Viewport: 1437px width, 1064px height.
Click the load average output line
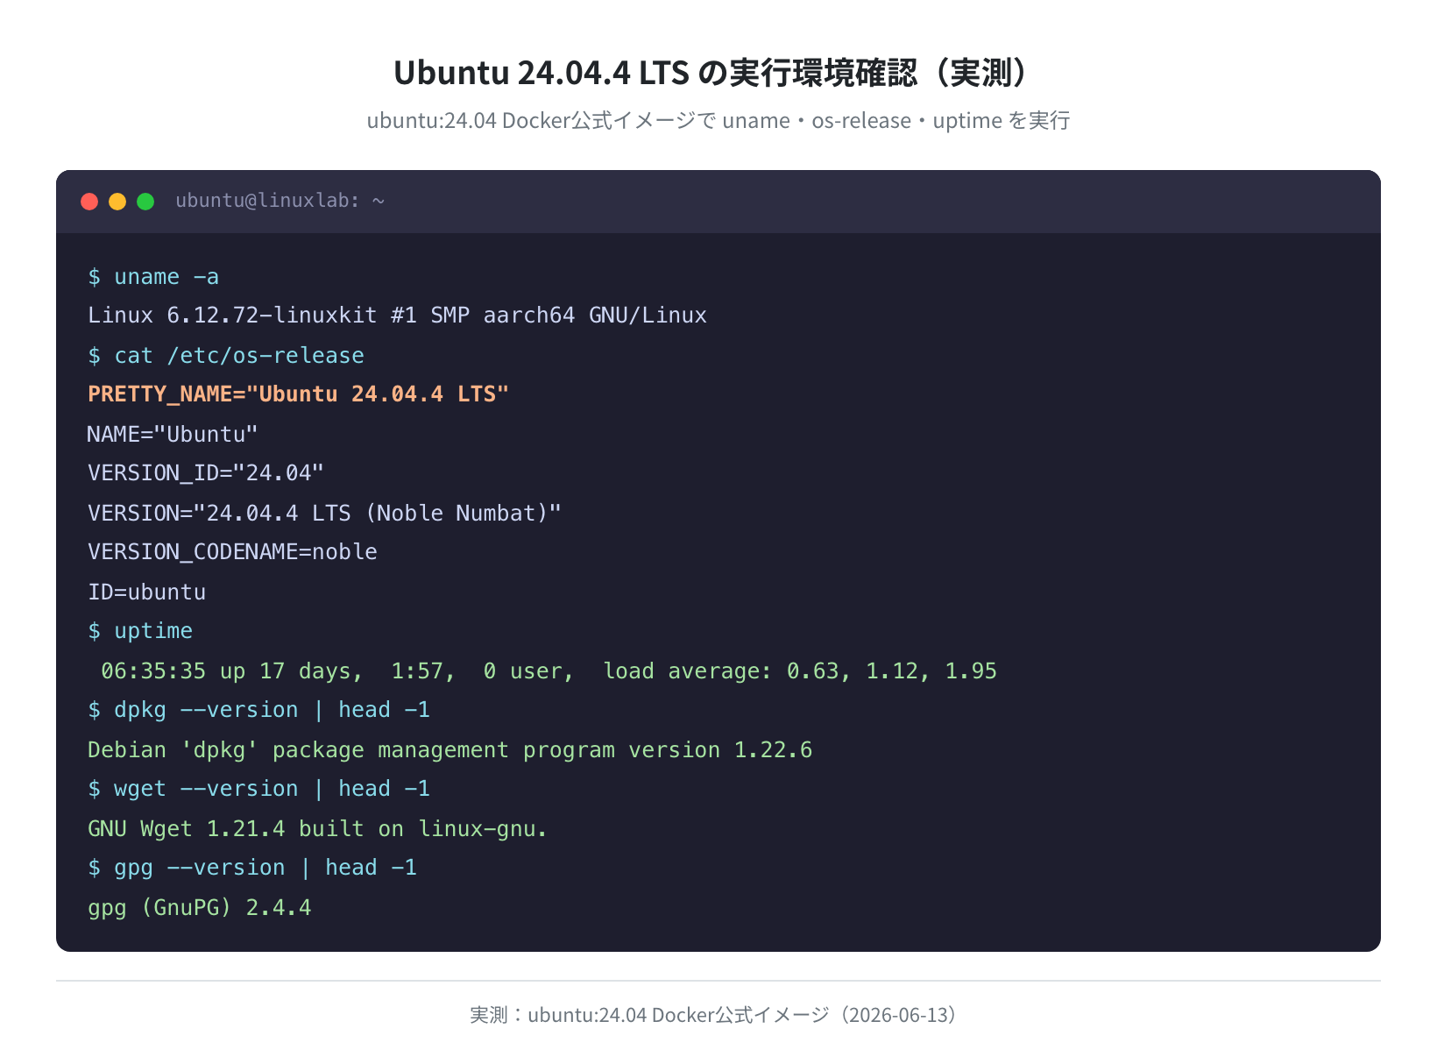click(x=549, y=671)
